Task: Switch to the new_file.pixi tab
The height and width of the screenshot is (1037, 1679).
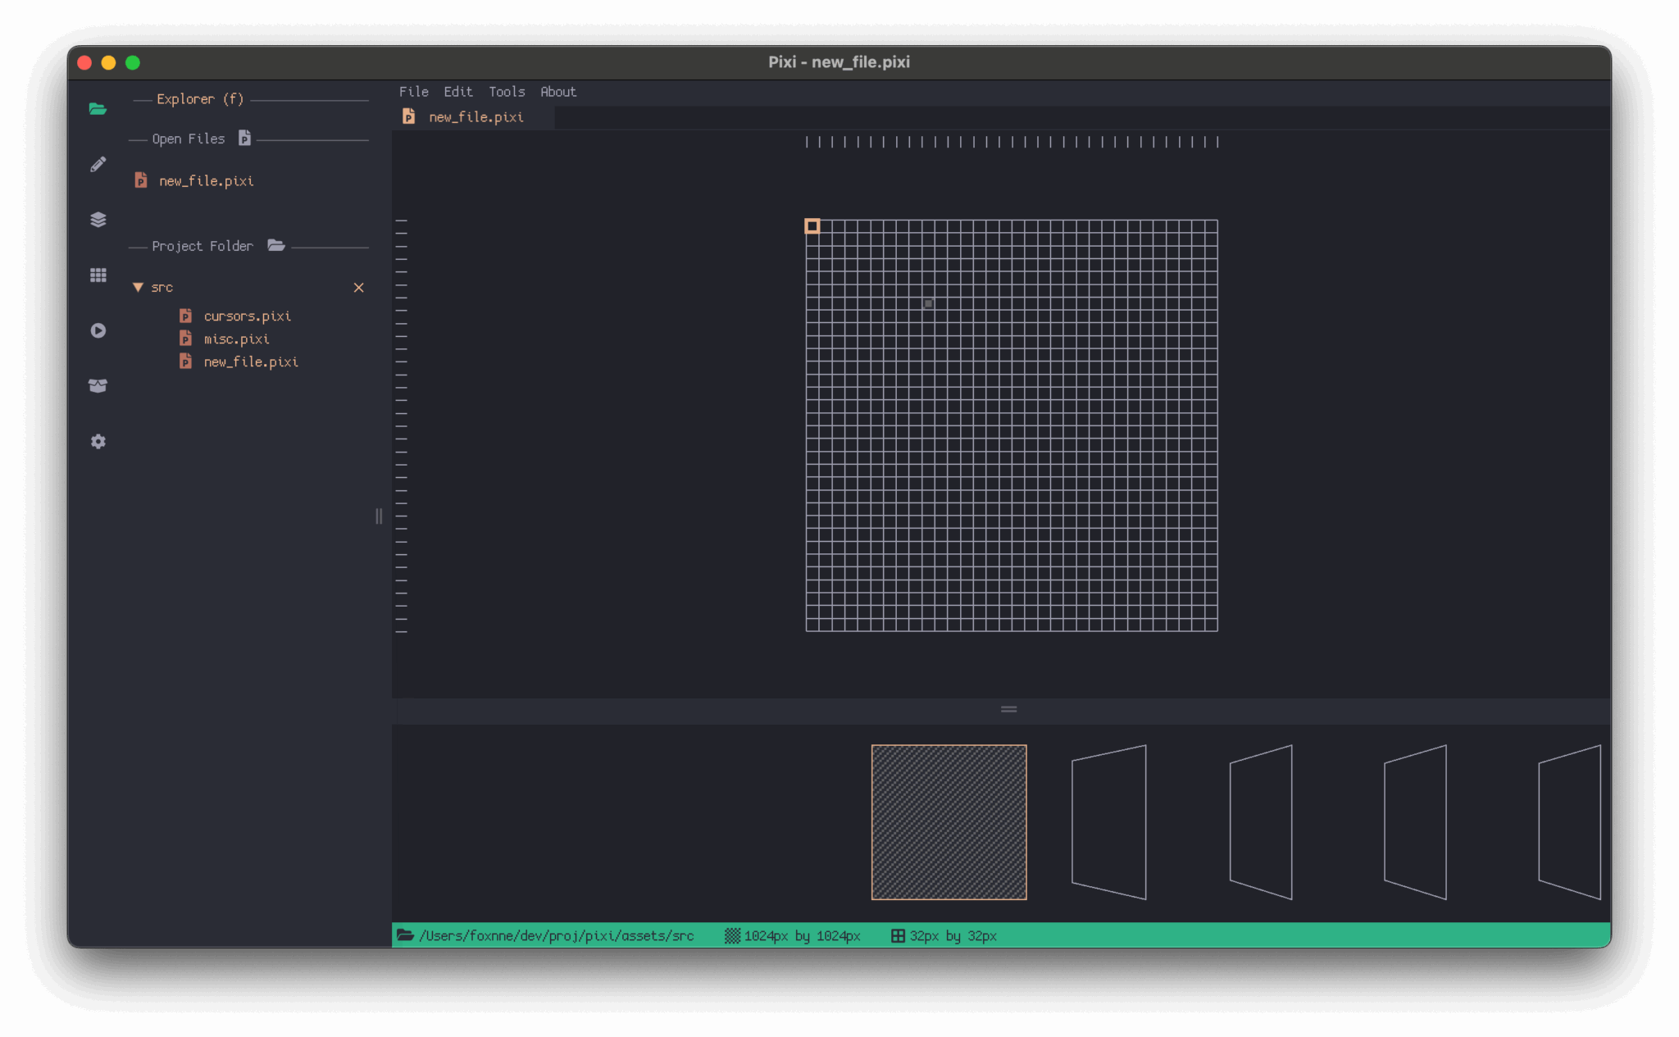Action: [475, 117]
